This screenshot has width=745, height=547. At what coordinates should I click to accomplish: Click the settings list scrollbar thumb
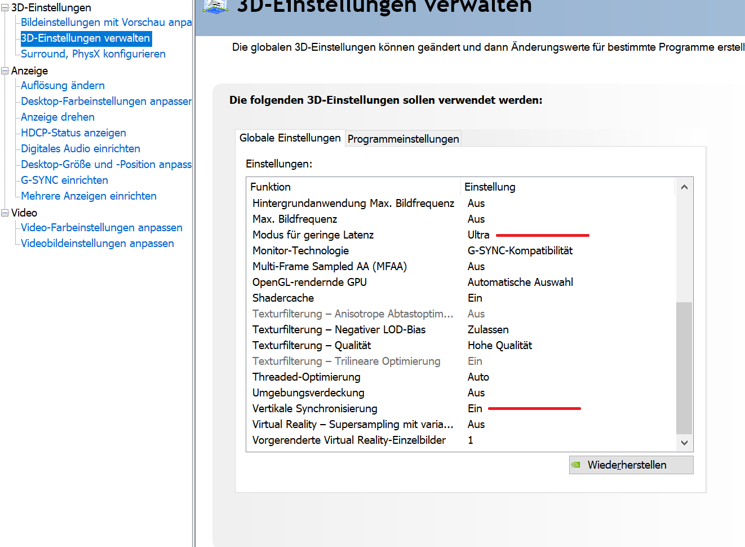(x=684, y=368)
